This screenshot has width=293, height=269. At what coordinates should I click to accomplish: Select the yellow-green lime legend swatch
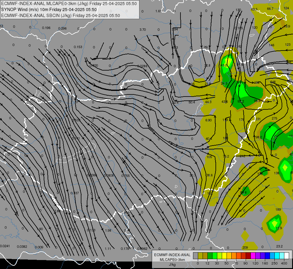pos(220,256)
